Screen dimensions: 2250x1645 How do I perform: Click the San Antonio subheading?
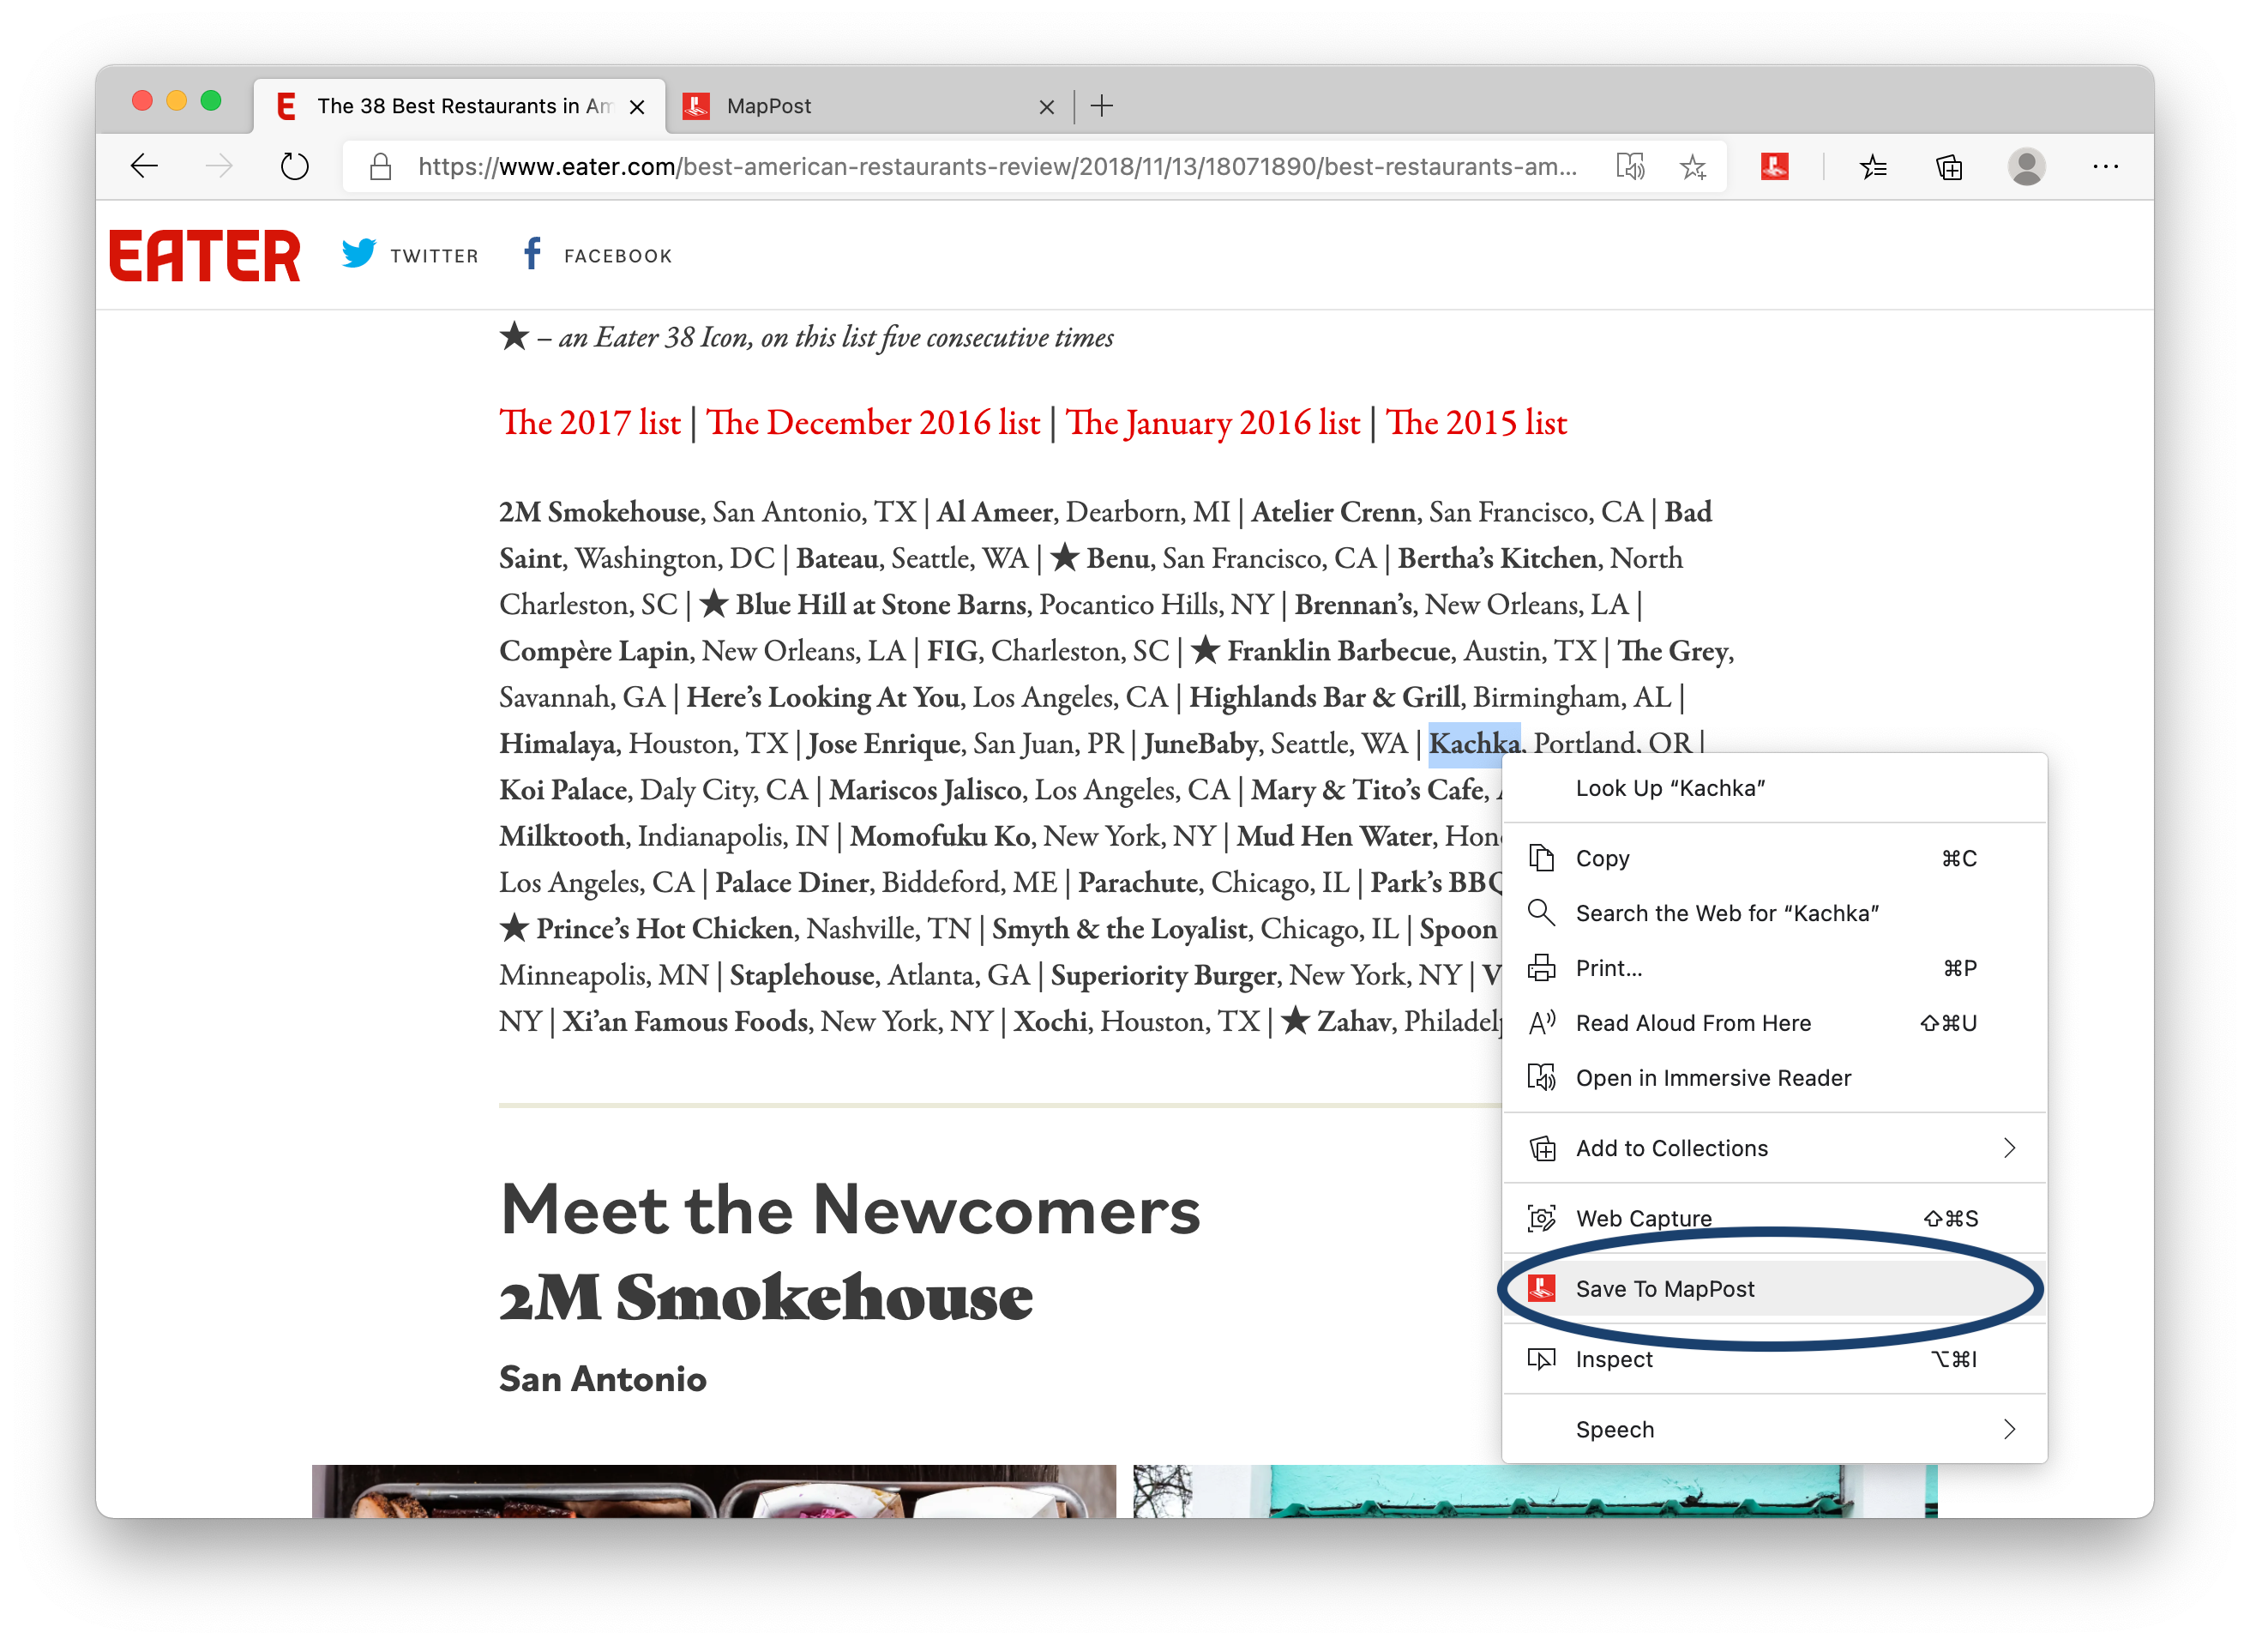click(602, 1379)
